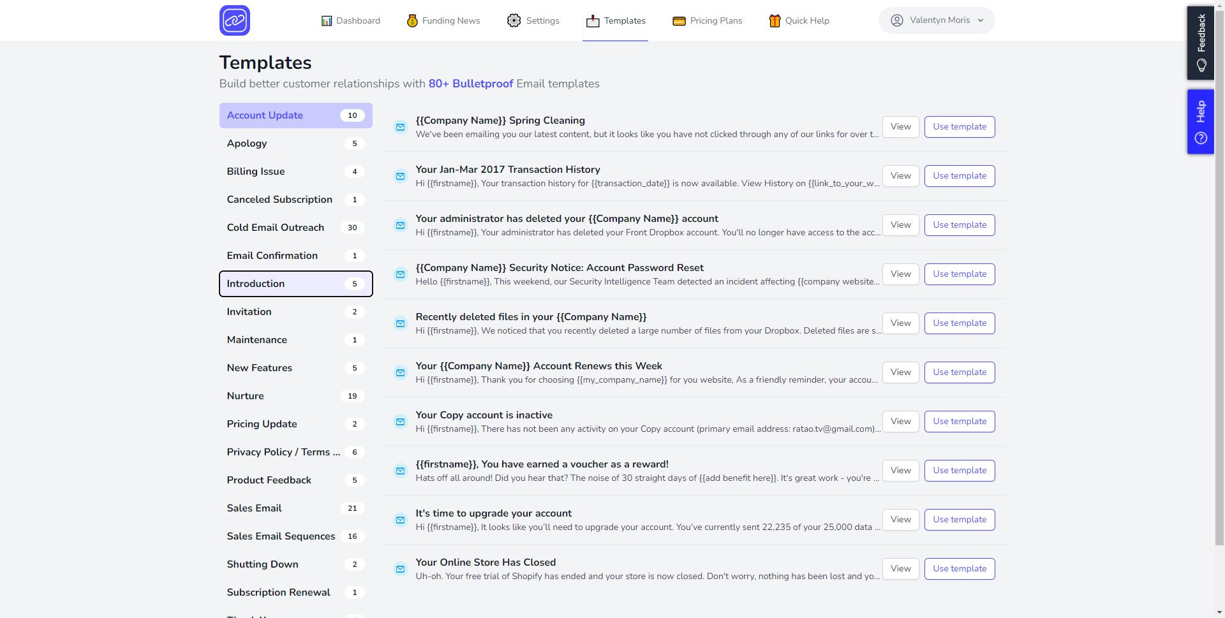Click mail icon beside upgrade your account template
1225x618 pixels.
[x=400, y=520]
